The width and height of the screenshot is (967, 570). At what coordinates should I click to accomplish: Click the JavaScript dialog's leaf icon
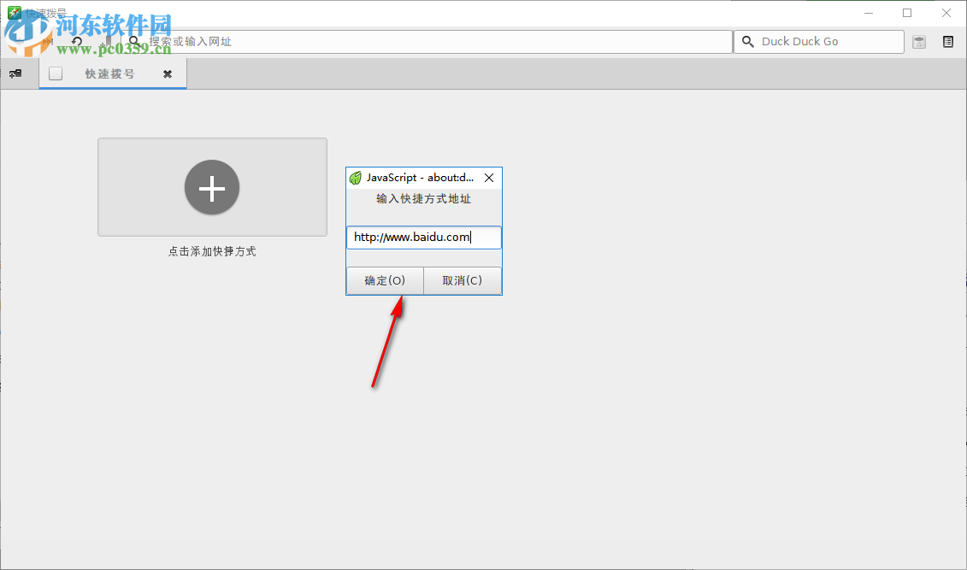point(354,178)
